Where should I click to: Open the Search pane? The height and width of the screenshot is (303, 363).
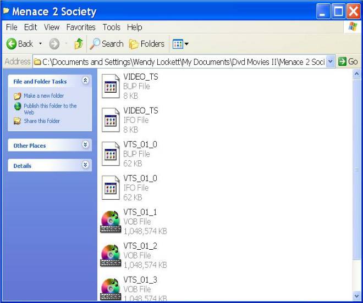tap(106, 44)
